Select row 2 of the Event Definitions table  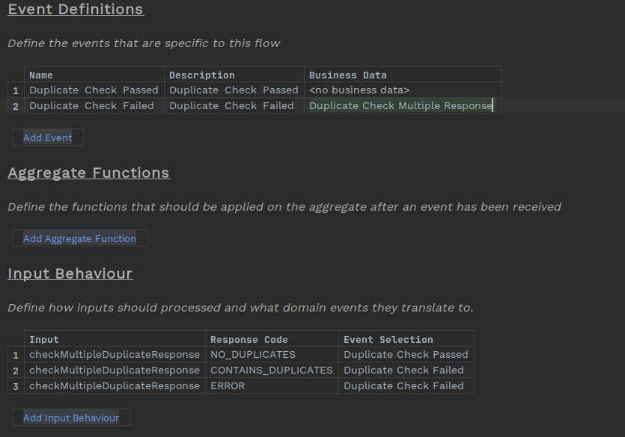(15, 105)
